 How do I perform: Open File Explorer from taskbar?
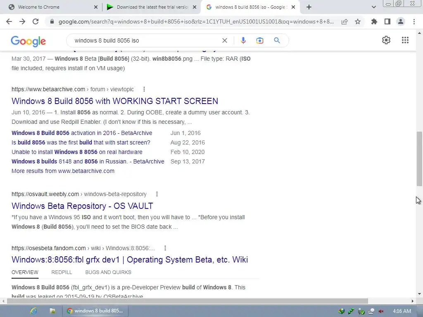52,311
